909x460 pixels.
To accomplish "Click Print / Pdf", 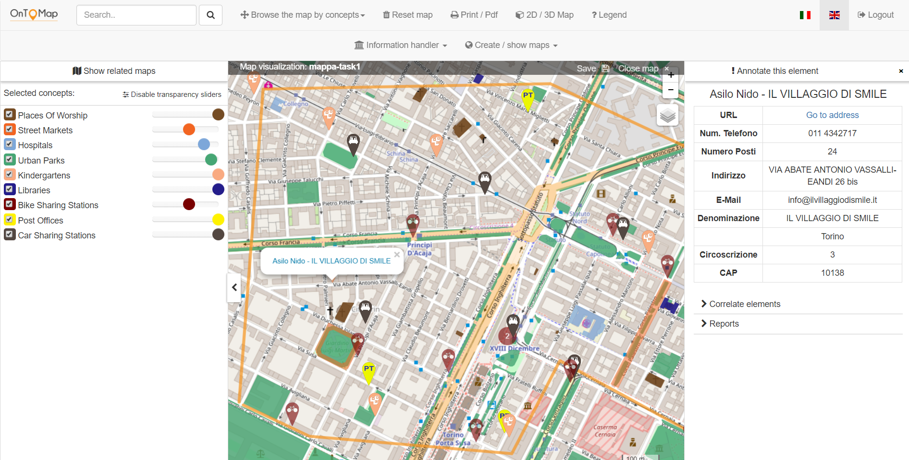I will (x=474, y=15).
